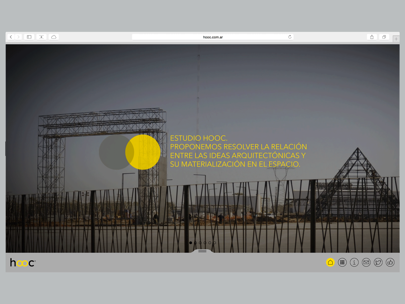Open the info icon in the footer
The width and height of the screenshot is (405, 304).
[x=354, y=262]
